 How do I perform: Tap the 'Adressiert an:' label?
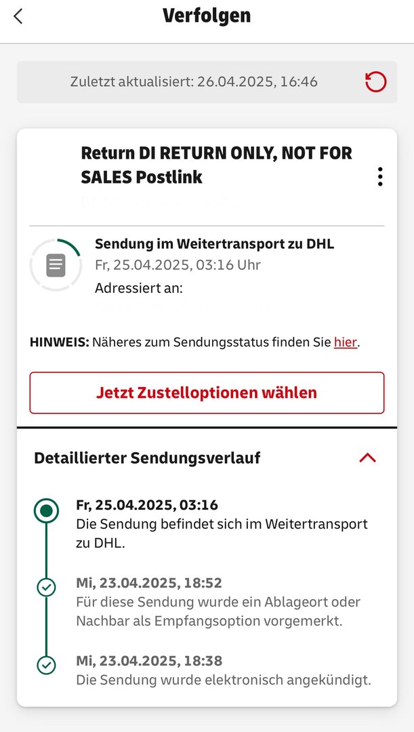(139, 288)
